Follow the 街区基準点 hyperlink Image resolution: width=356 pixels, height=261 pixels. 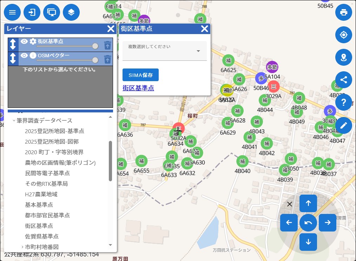pyautogui.click(x=138, y=88)
